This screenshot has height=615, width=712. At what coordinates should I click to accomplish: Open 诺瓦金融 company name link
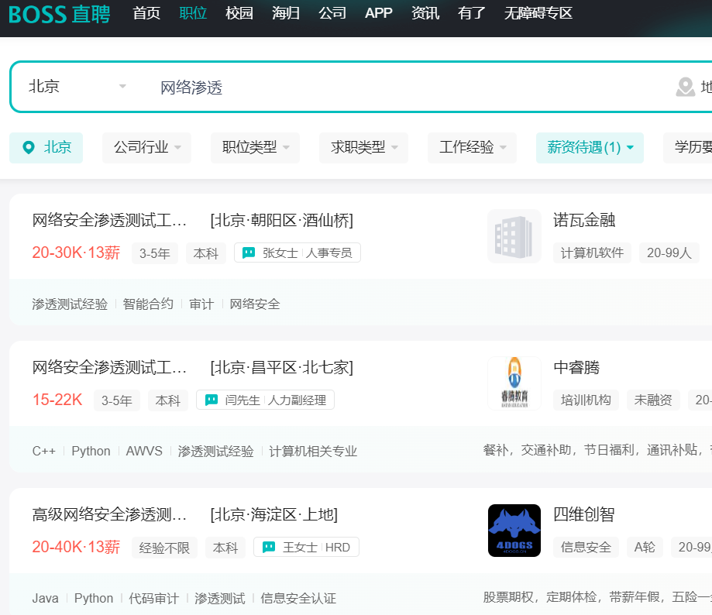(x=584, y=220)
